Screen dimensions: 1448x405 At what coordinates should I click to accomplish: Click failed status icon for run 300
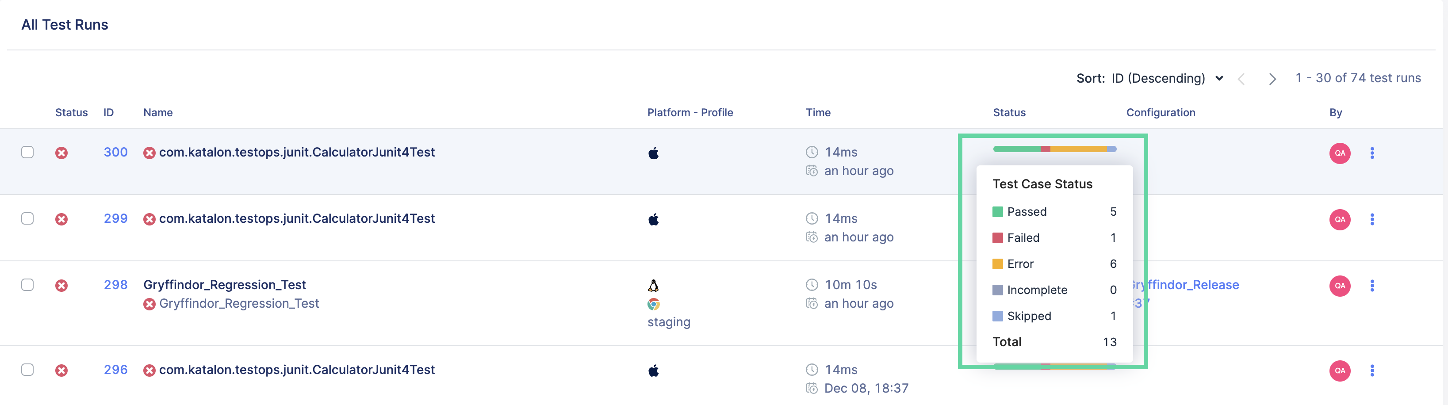[x=61, y=153]
